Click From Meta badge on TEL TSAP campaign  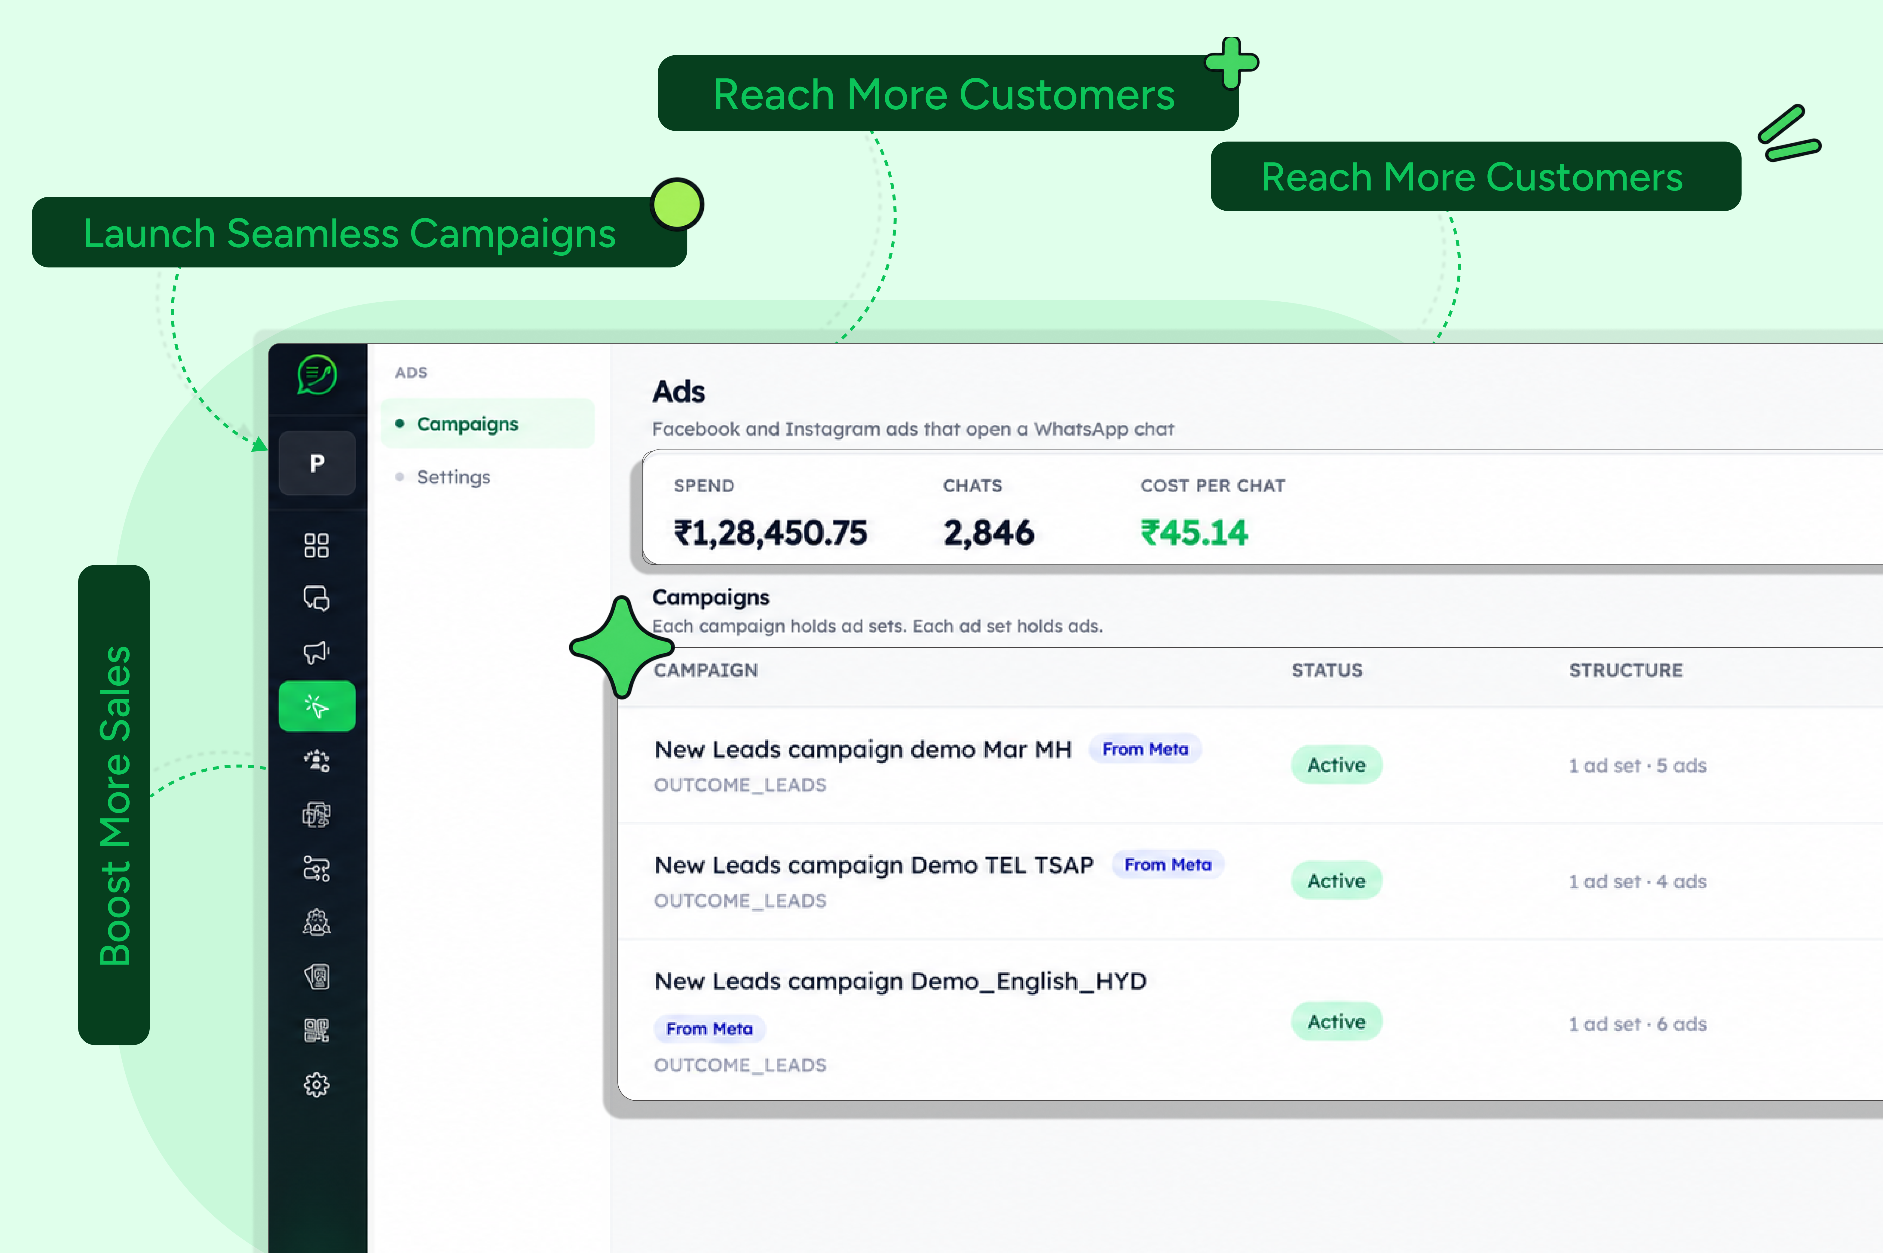pos(1168,865)
